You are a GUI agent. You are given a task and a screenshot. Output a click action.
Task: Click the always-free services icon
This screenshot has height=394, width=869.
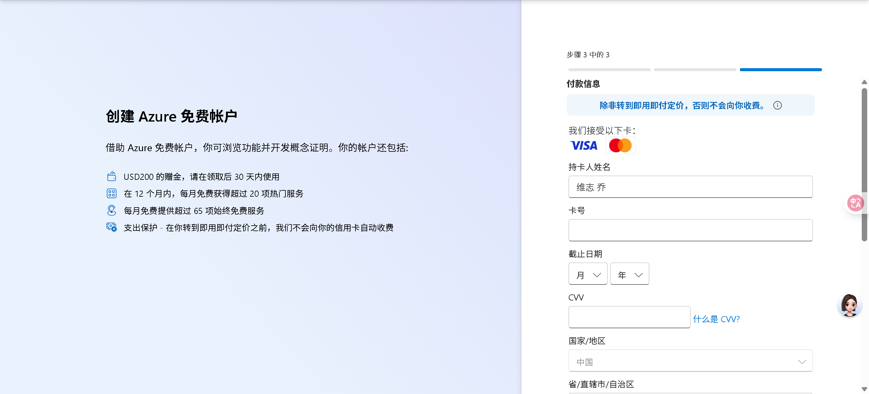[112, 211]
